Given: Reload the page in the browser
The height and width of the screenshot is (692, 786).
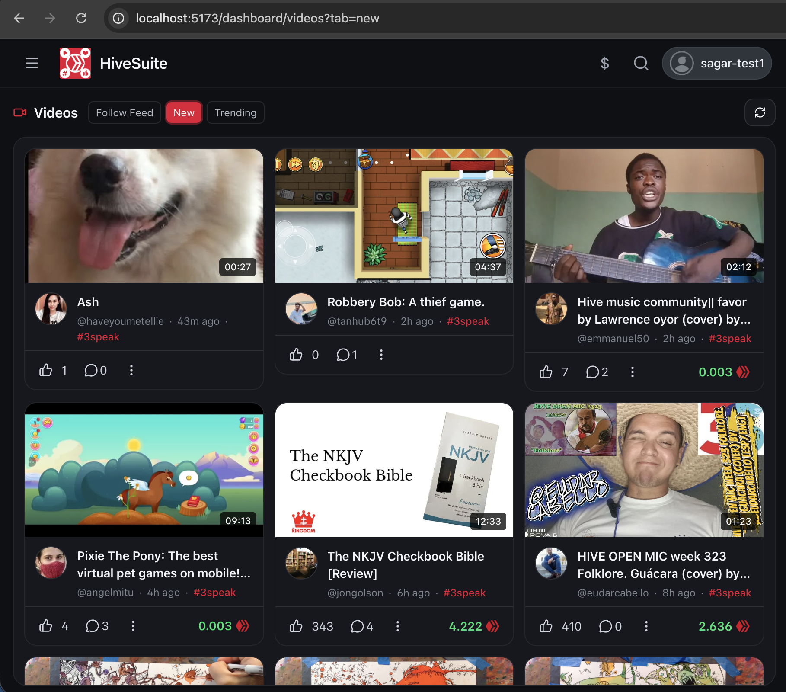Looking at the screenshot, I should click(81, 18).
